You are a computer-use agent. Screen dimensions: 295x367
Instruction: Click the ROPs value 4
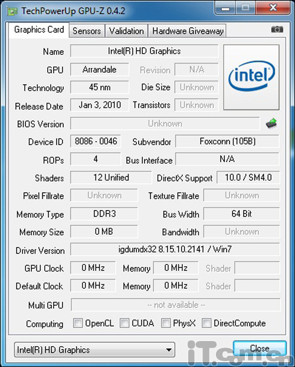(x=96, y=159)
